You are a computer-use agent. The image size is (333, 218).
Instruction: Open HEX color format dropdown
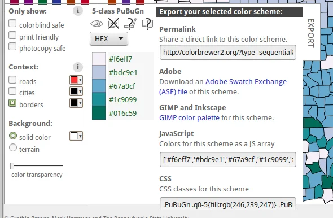pos(109,39)
